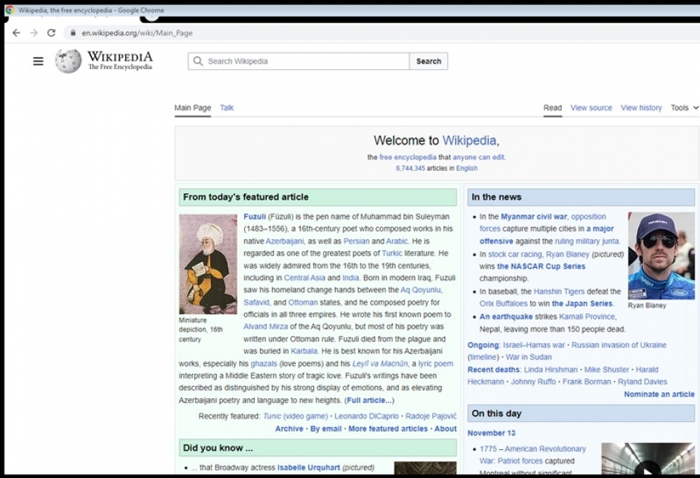Image resolution: width=700 pixels, height=478 pixels.
Task: Open the November 13 link
Action: 491,433
